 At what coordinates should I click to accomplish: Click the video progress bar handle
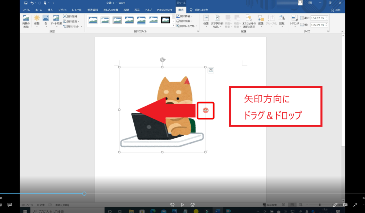point(84,193)
